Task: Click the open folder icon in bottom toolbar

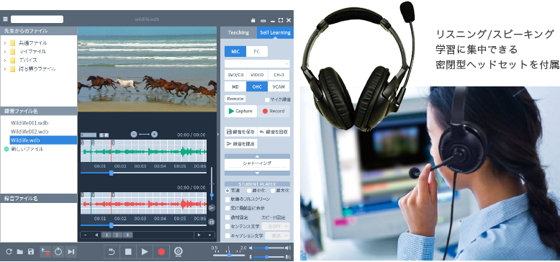Action: point(20,252)
